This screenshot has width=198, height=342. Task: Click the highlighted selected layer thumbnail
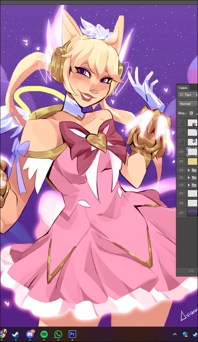(193, 152)
